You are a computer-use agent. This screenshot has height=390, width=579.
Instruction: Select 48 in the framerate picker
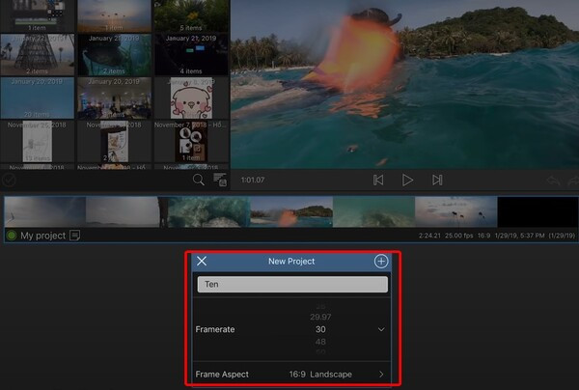tap(320, 342)
